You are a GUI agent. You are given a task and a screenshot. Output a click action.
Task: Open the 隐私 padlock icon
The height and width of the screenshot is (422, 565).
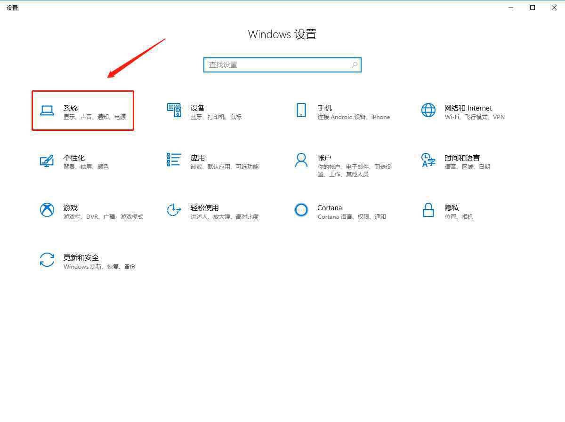click(428, 210)
